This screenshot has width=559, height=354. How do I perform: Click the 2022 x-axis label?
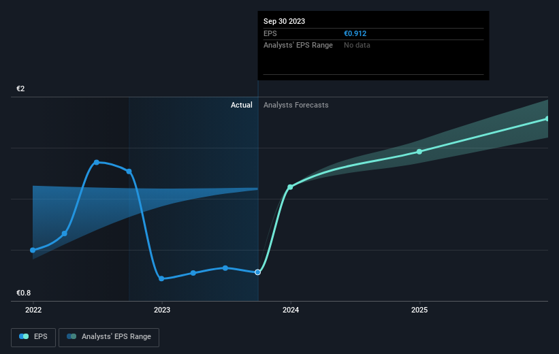(x=33, y=310)
